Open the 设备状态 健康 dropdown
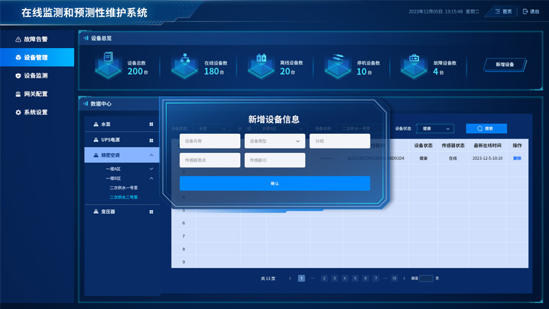Screen dimensions: 549x309 click(x=435, y=128)
